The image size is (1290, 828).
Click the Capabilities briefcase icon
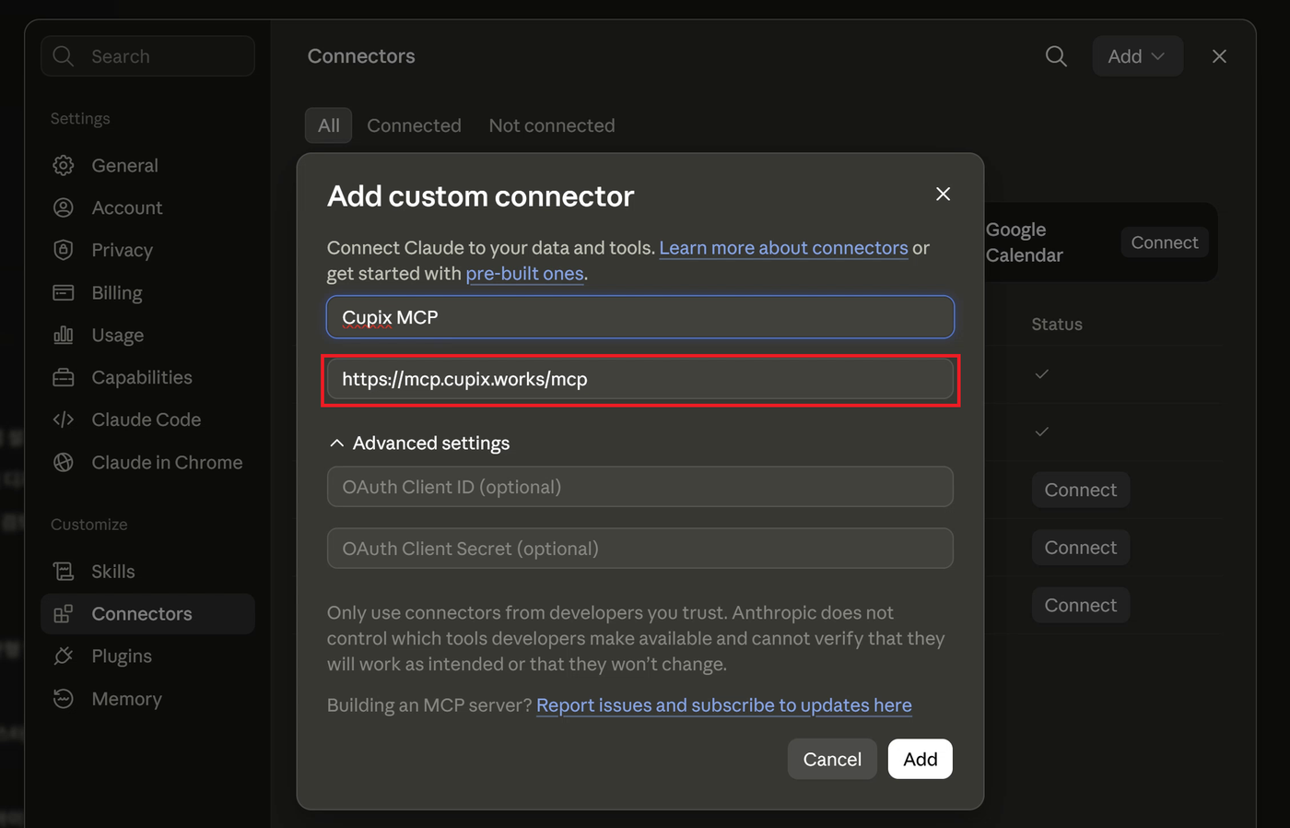tap(64, 377)
